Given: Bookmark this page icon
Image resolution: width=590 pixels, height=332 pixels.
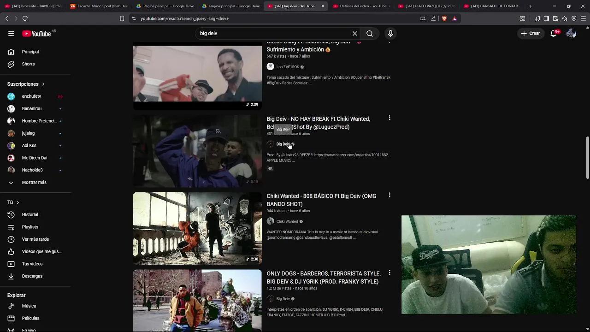Looking at the screenshot, I should pyautogui.click(x=122, y=18).
